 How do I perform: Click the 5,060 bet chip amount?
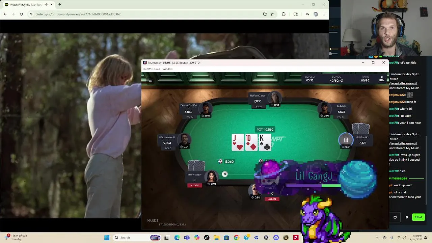(x=230, y=162)
